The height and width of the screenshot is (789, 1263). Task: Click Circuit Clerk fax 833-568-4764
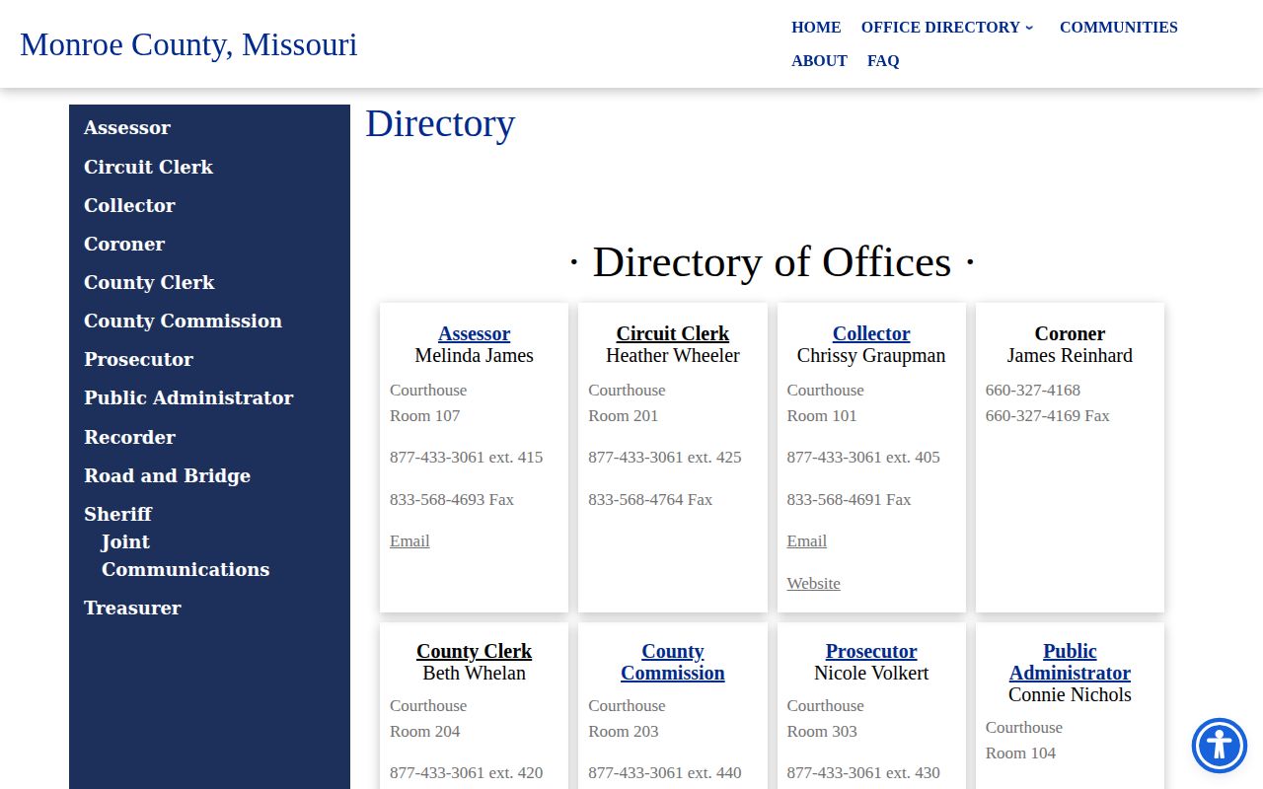point(650,499)
